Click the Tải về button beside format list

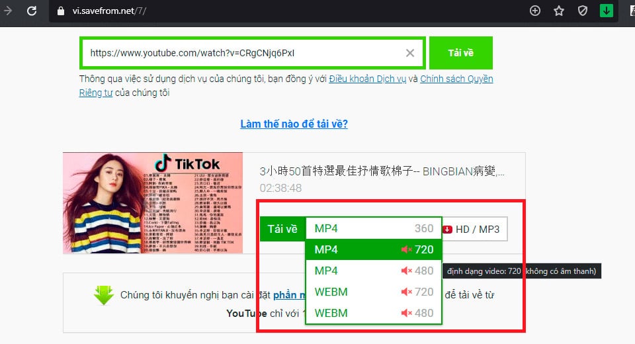(x=282, y=229)
